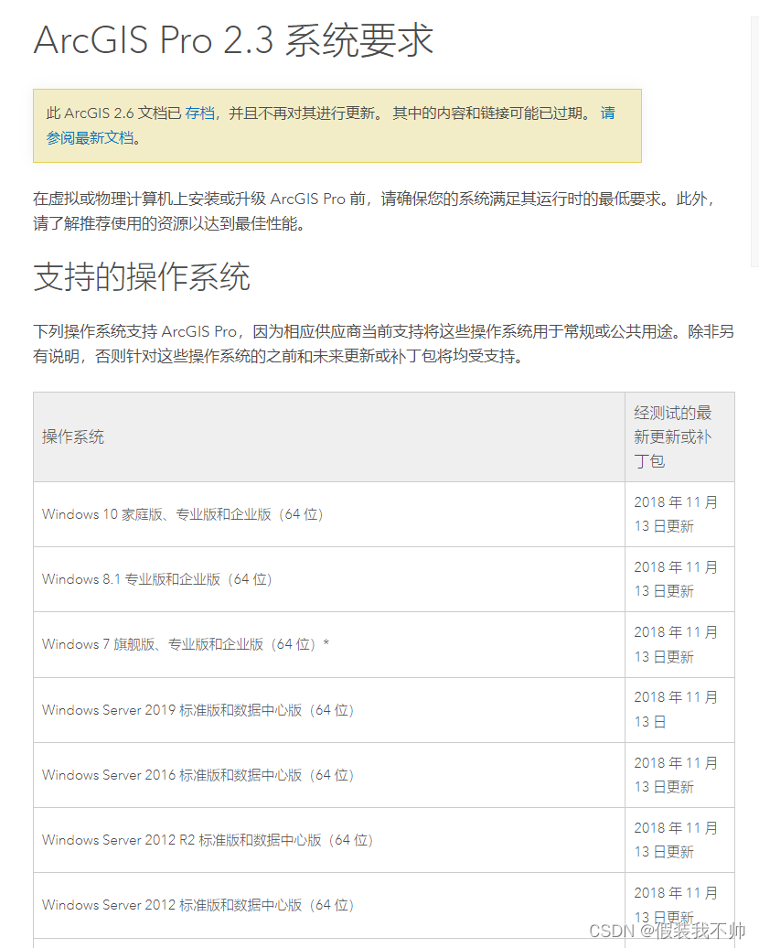Click the update date for Server 2016
The height and width of the screenshot is (948, 759).
pos(676,775)
